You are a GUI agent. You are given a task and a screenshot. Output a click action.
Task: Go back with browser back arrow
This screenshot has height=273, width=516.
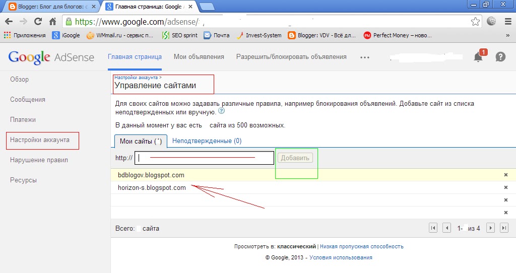tap(9, 22)
